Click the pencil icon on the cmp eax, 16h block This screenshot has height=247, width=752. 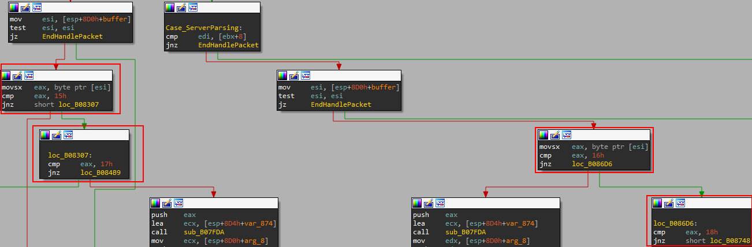coord(556,135)
